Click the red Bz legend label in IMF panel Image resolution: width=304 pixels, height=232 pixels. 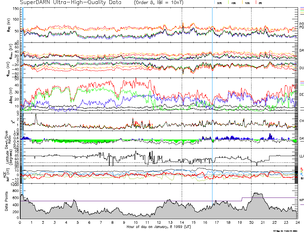click(x=301, y=169)
